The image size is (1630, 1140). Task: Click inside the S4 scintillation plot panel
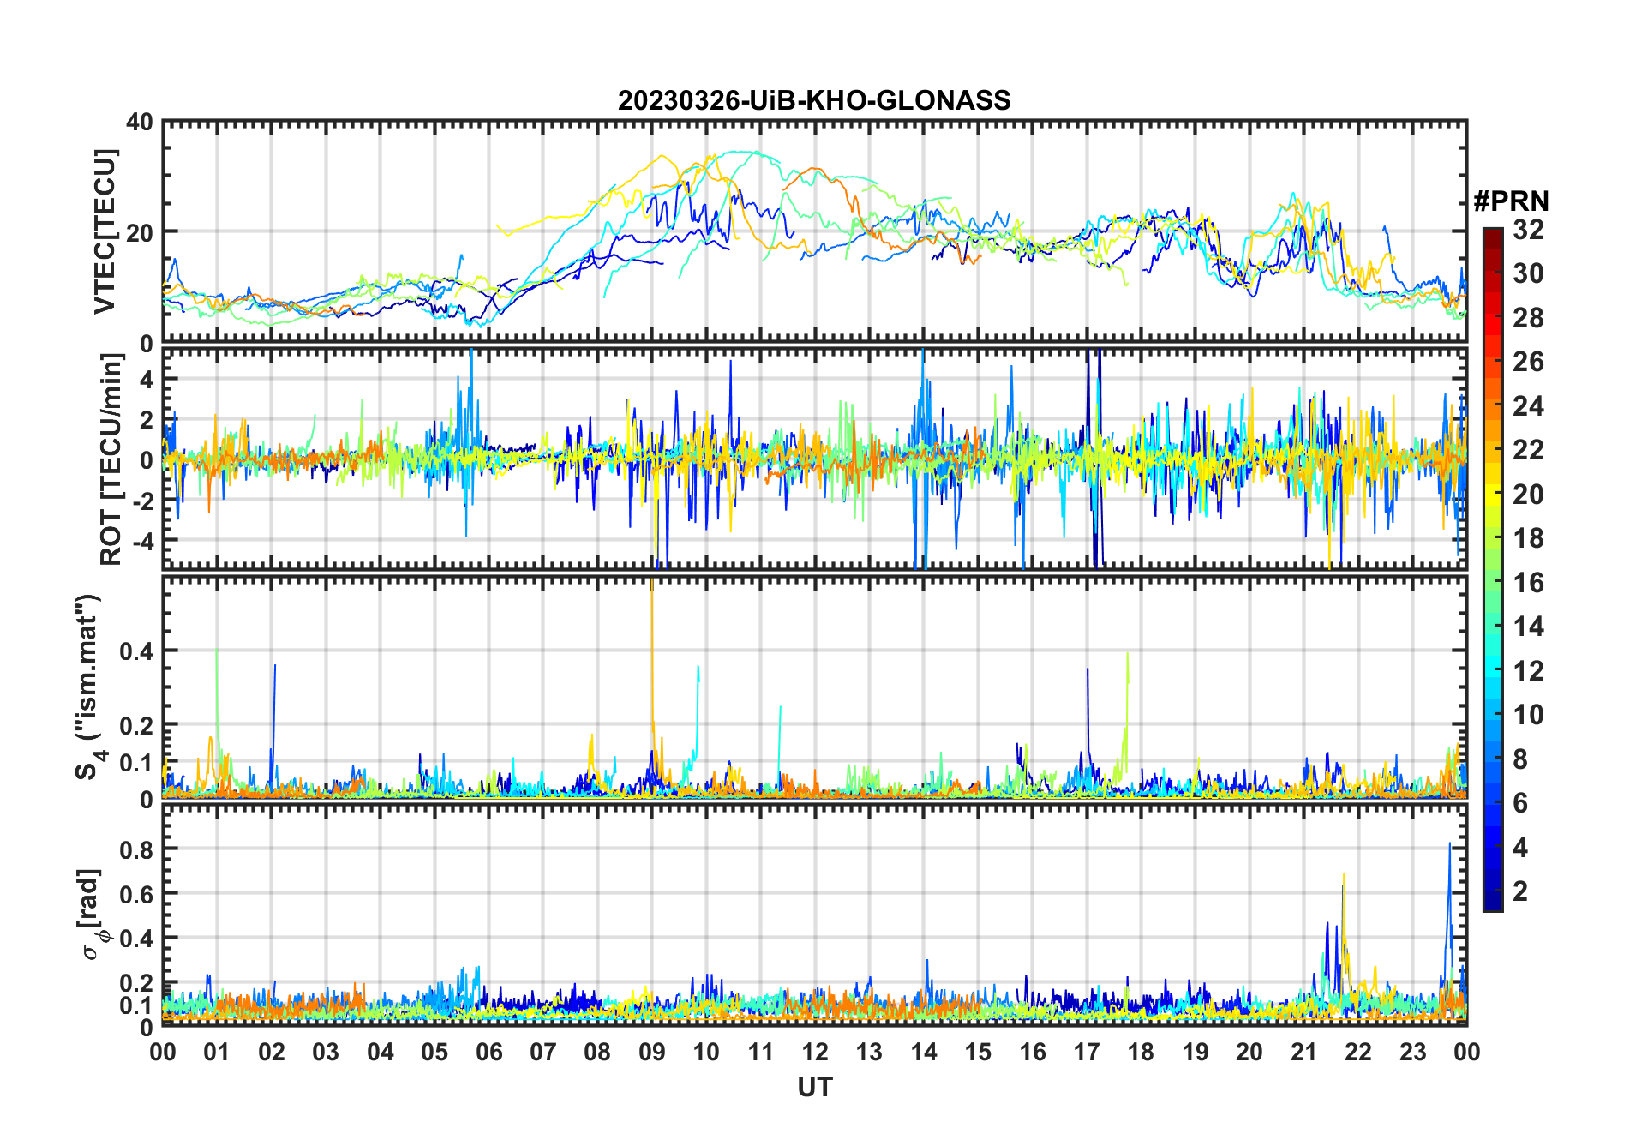click(814, 687)
